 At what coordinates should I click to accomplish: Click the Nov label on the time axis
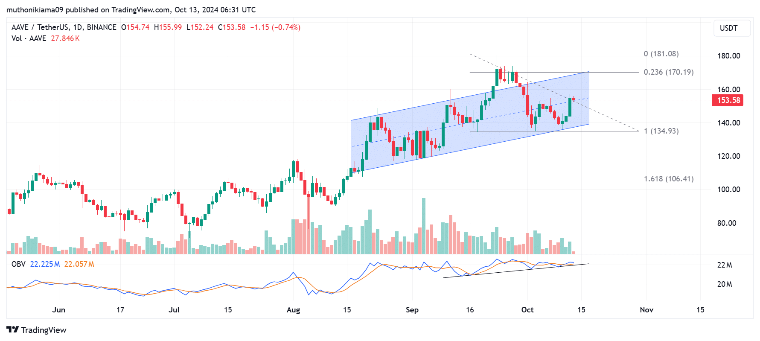(x=646, y=310)
